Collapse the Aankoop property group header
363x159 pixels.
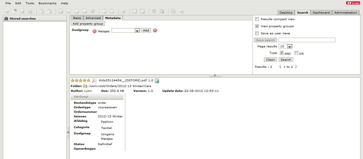[97, 97]
